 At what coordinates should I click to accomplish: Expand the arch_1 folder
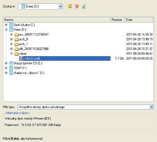click(x=11, y=44)
